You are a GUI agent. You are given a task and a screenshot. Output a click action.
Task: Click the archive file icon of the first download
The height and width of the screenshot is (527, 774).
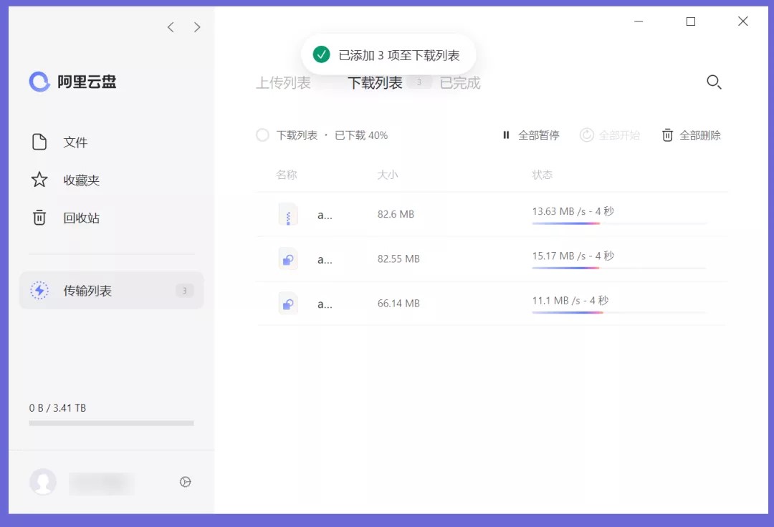tap(287, 214)
